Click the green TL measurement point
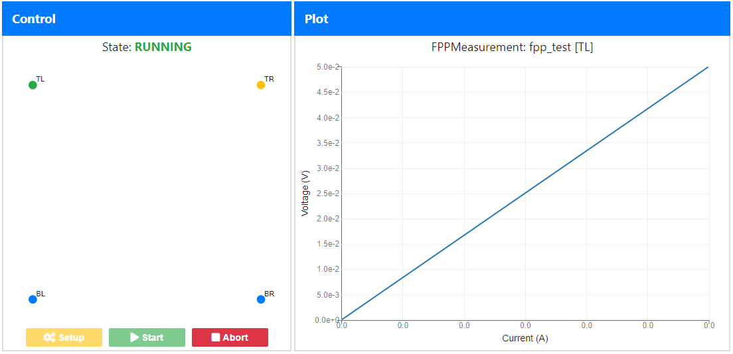 33,85
